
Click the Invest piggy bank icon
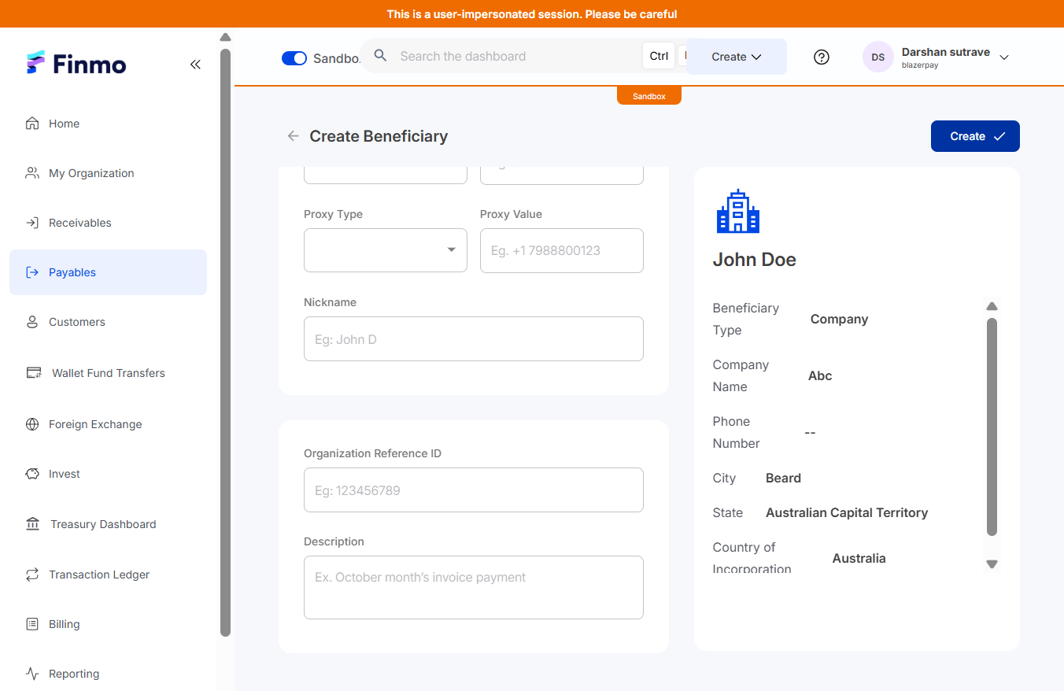32,474
